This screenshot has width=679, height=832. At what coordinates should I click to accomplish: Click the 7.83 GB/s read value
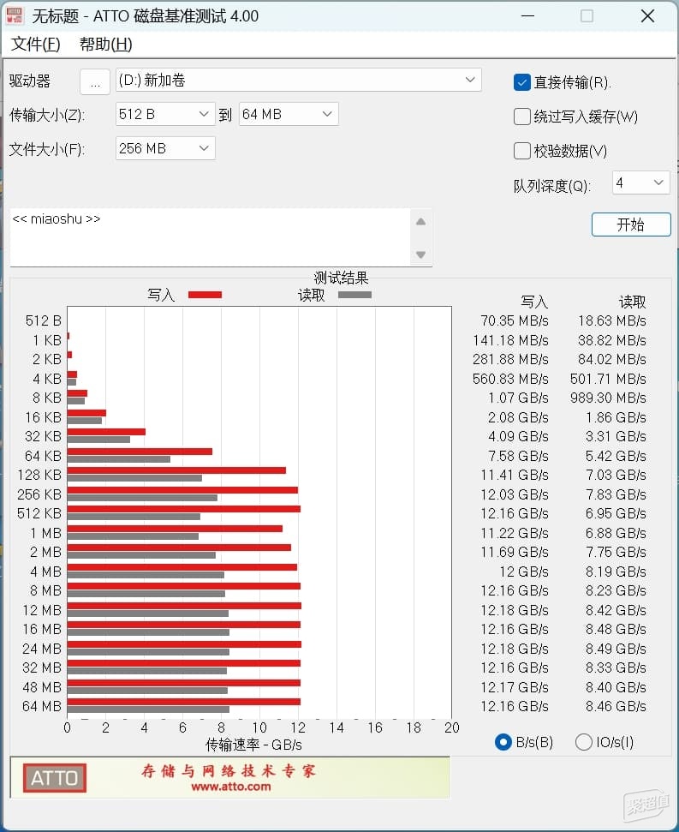616,494
